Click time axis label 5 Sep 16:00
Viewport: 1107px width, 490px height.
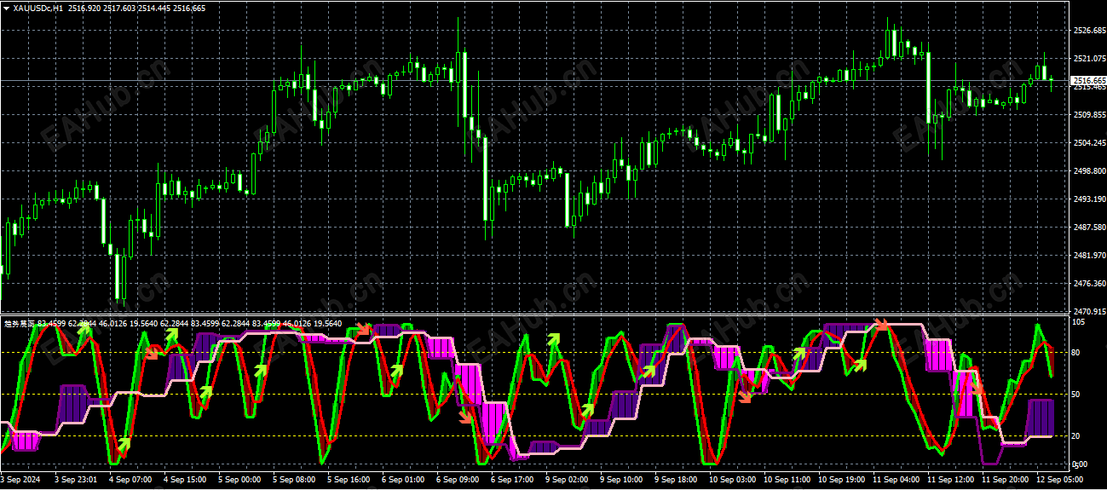(349, 480)
